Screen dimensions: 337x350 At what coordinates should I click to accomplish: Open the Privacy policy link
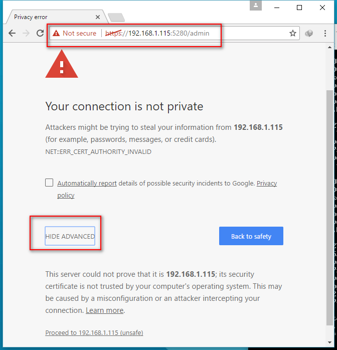coord(266,184)
